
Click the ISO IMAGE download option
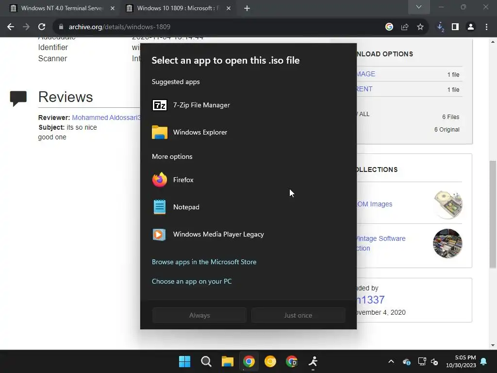(x=366, y=74)
